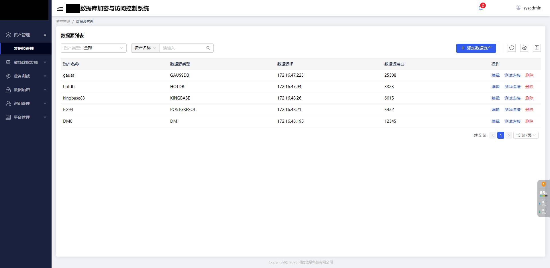The height and width of the screenshot is (268, 550).
Task: Test connection for PG94 row
Action: [512, 110]
